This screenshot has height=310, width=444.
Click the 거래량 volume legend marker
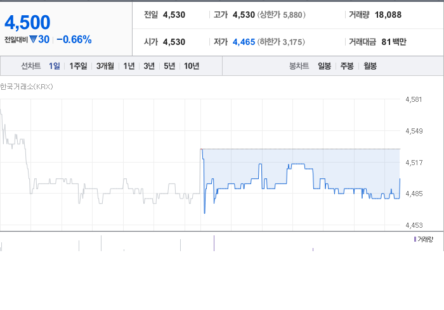pos(415,239)
